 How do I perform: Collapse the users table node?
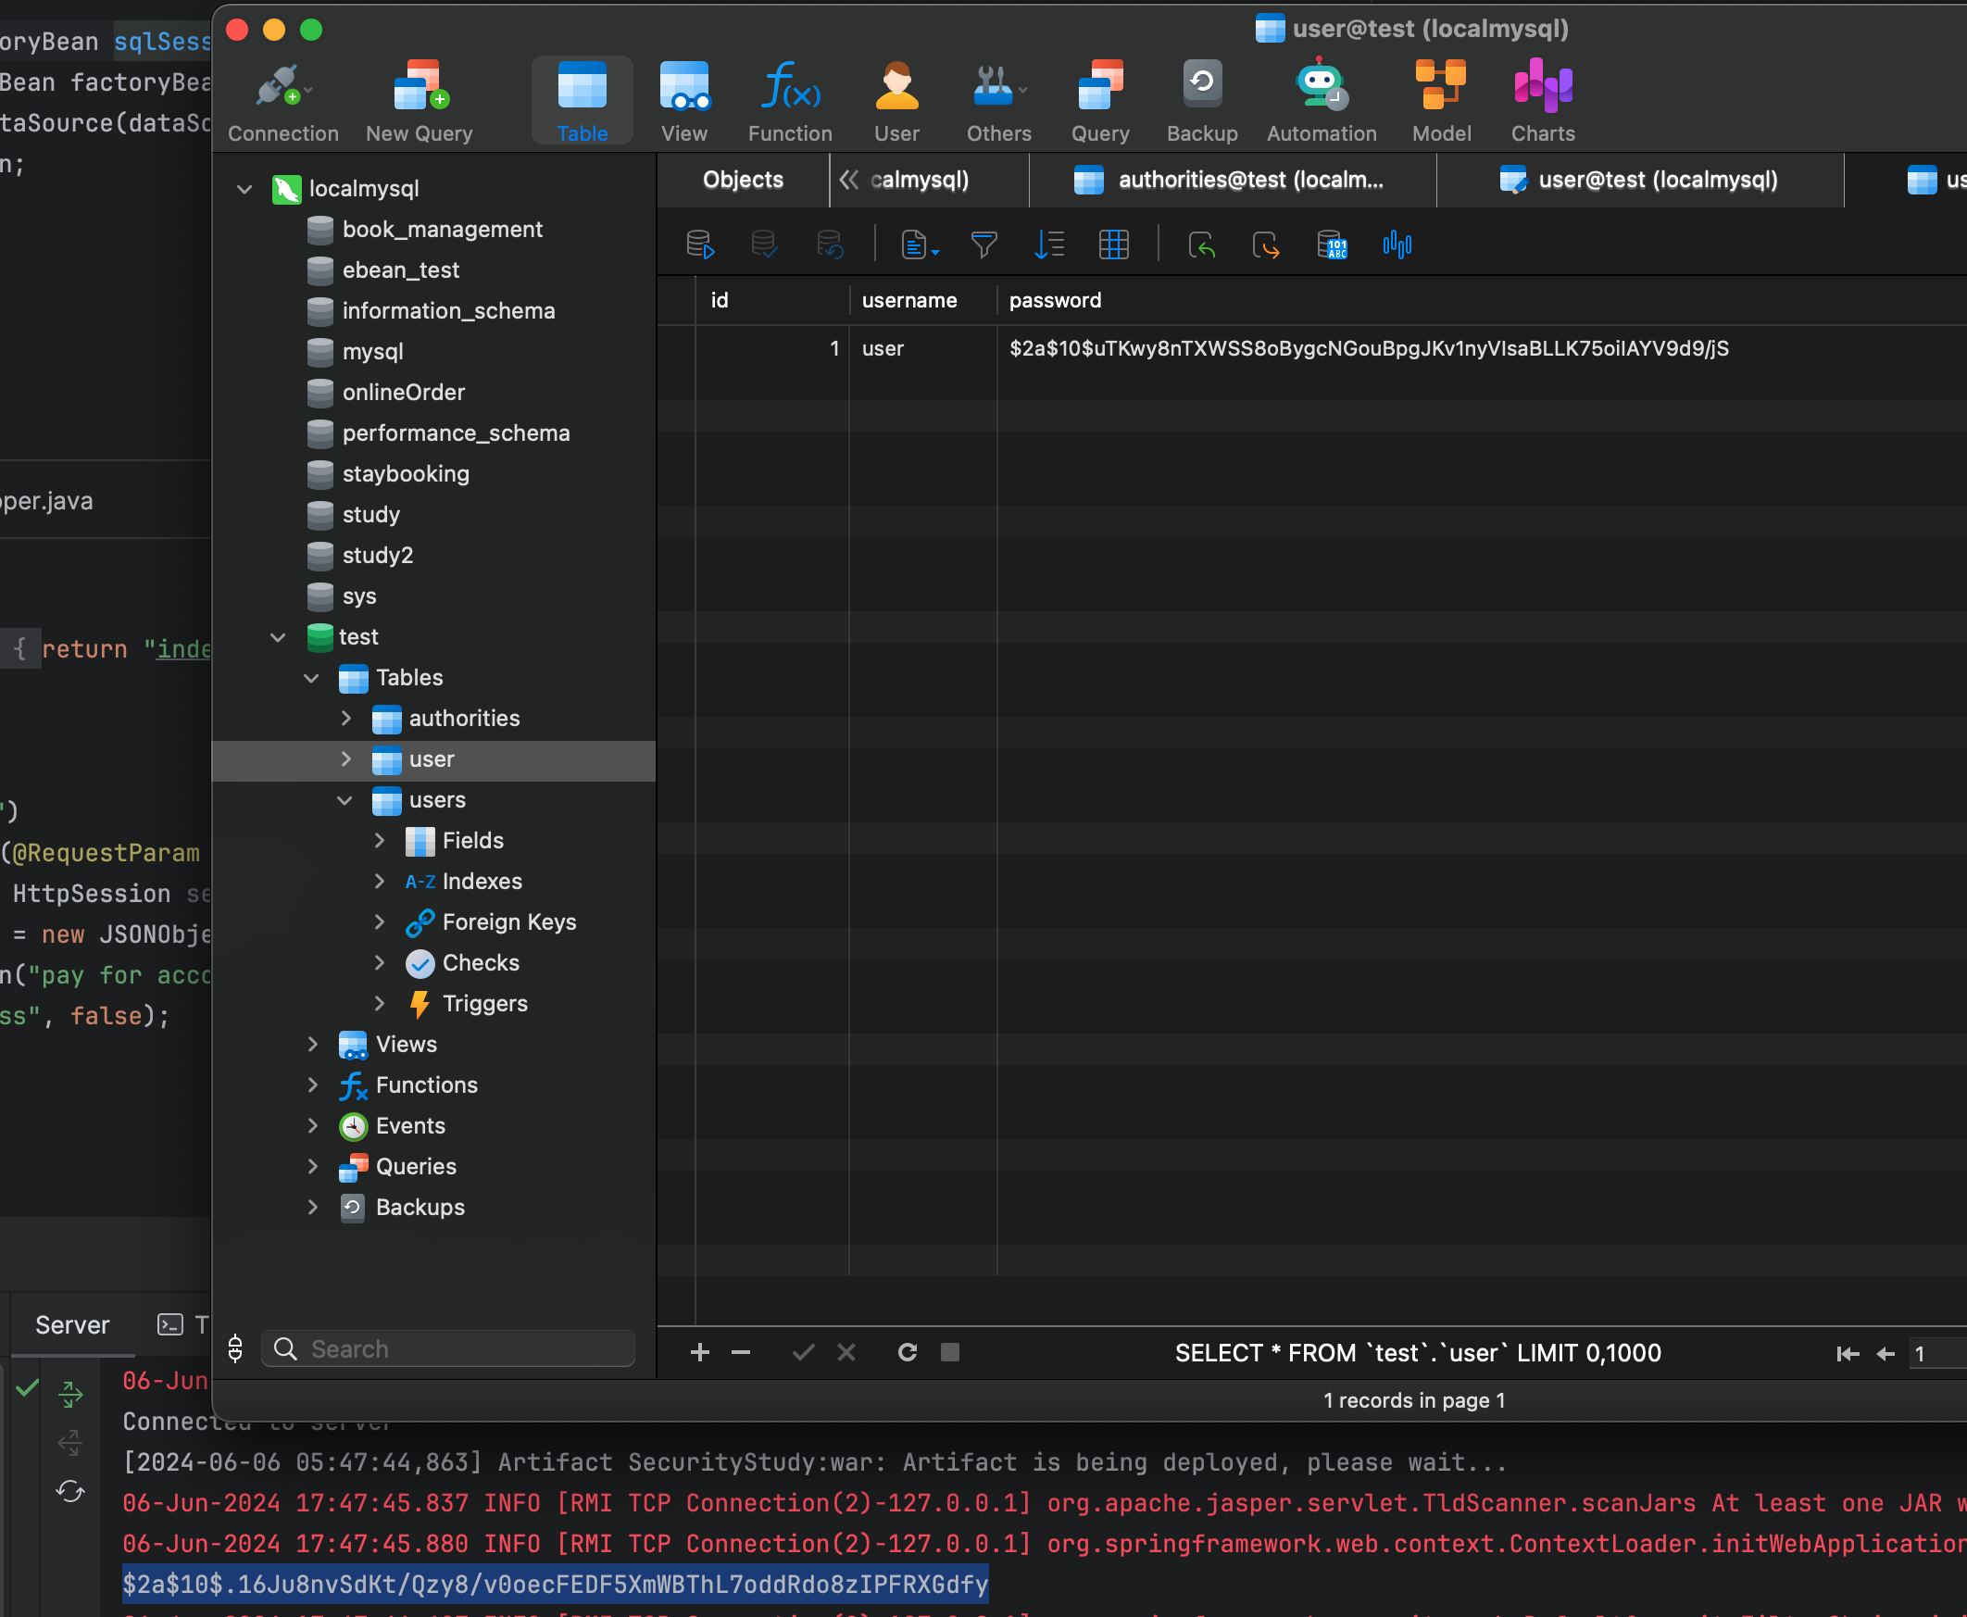(345, 800)
